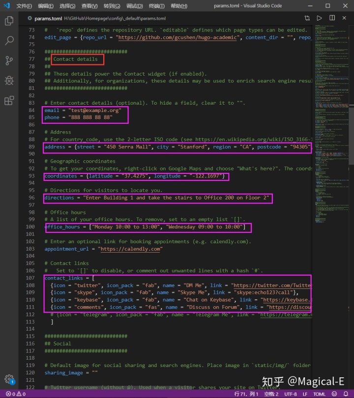Open the Explorer view in activity bar

click(x=9, y=21)
